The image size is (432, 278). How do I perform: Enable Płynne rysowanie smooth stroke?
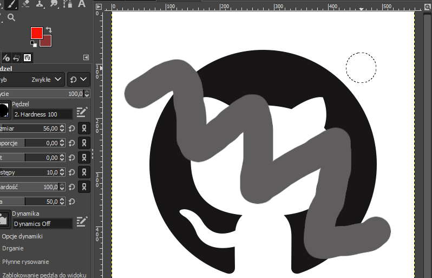click(x=25, y=262)
